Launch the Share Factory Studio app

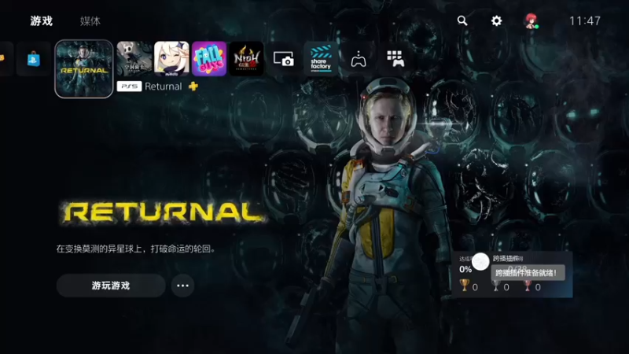click(x=321, y=58)
